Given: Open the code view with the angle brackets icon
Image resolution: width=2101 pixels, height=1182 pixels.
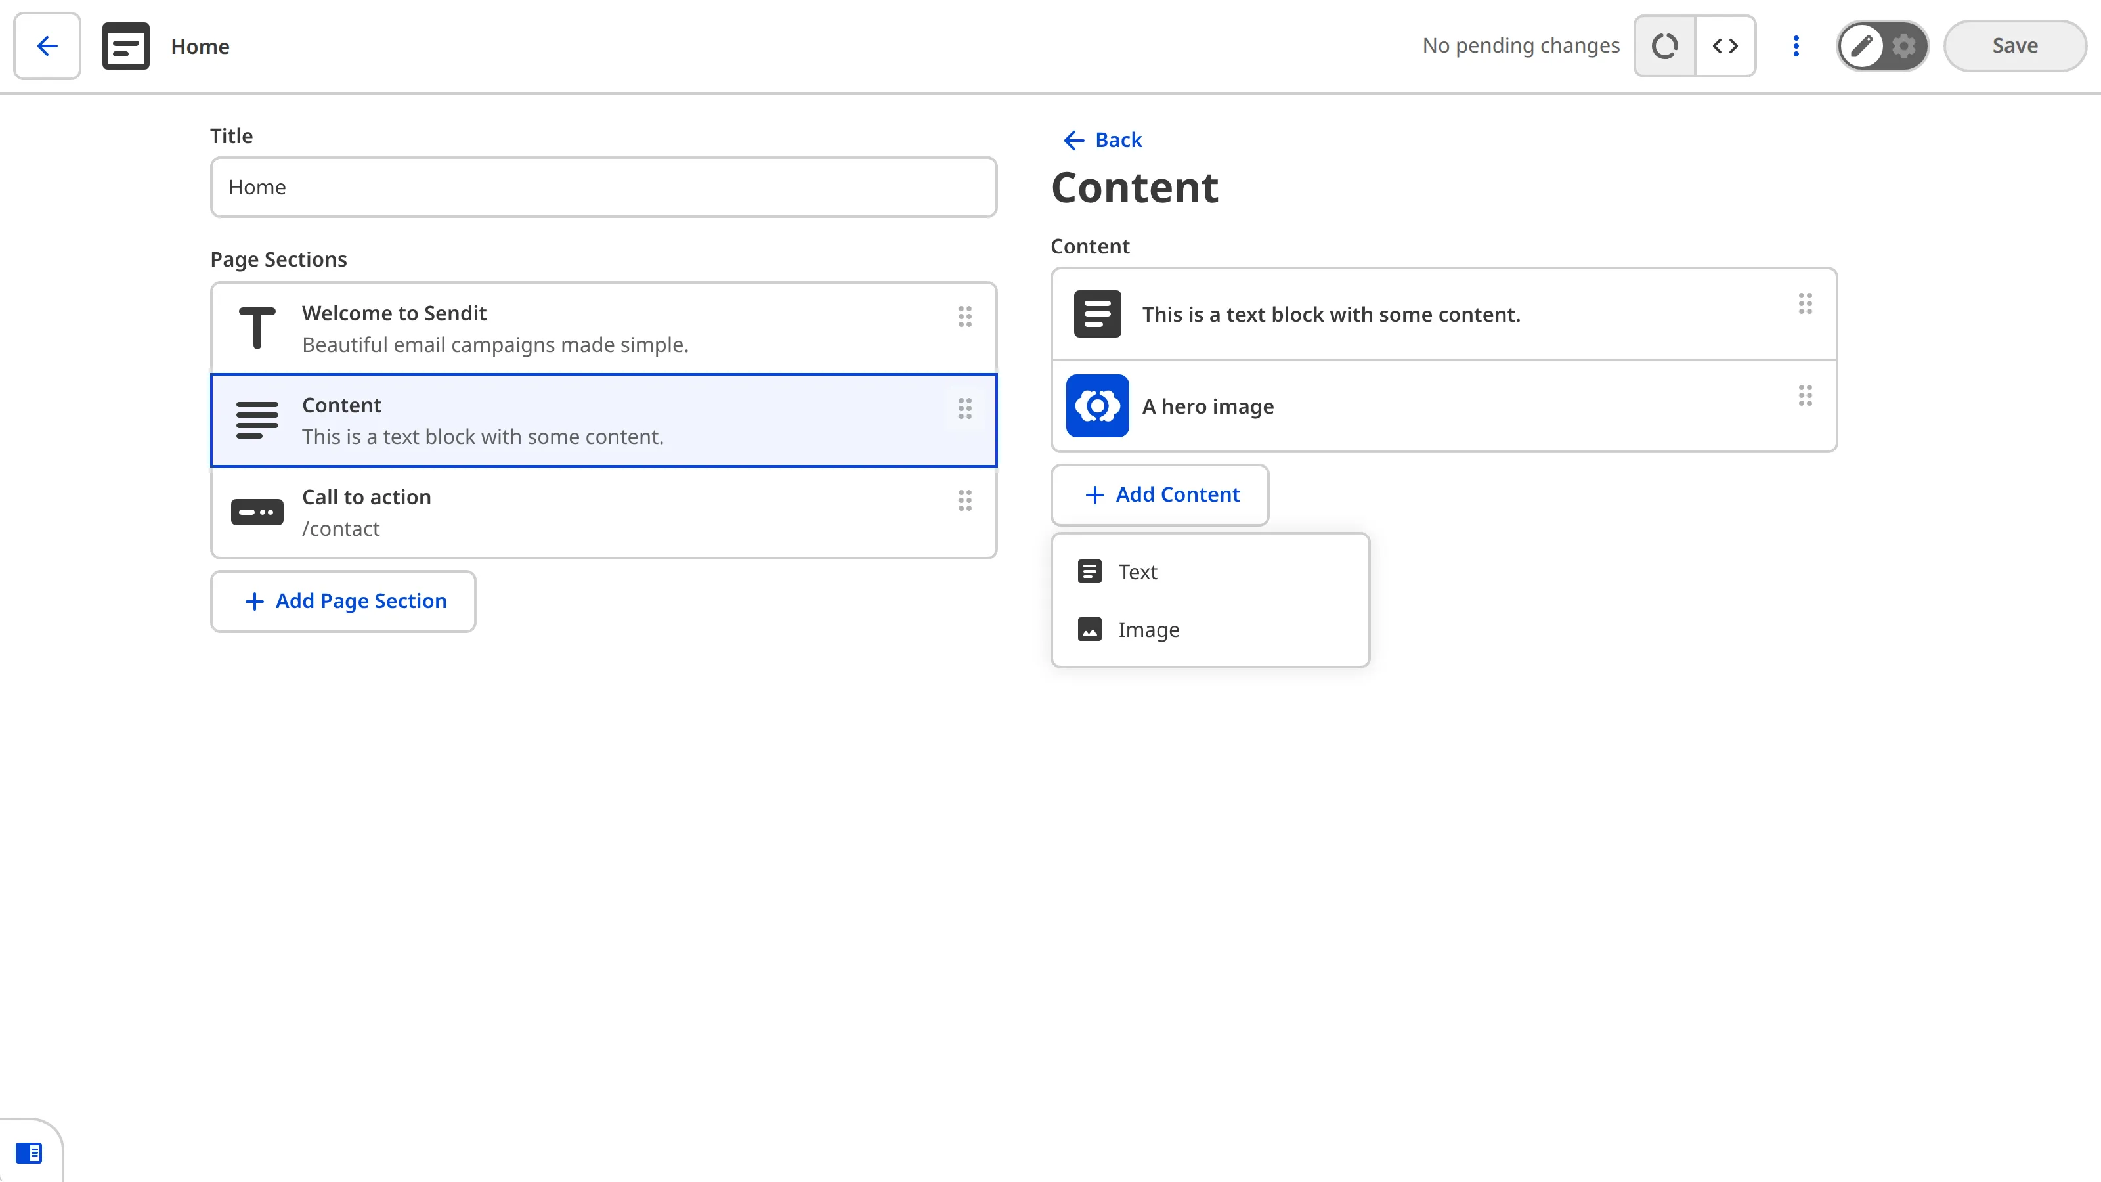Looking at the screenshot, I should pyautogui.click(x=1726, y=46).
